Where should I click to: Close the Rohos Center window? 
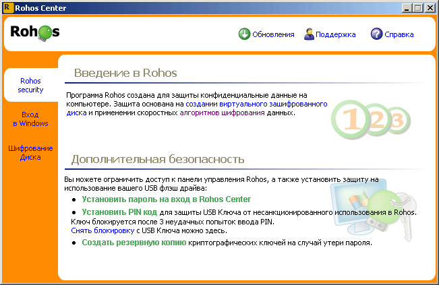point(430,8)
